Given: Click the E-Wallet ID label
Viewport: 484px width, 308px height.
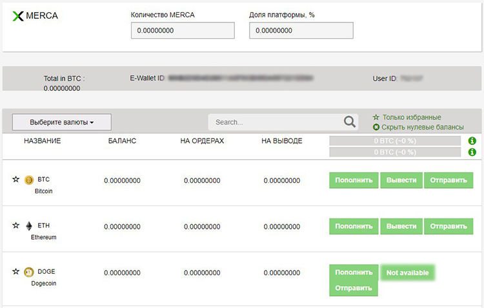Looking at the screenshot, I should pyautogui.click(x=147, y=79).
